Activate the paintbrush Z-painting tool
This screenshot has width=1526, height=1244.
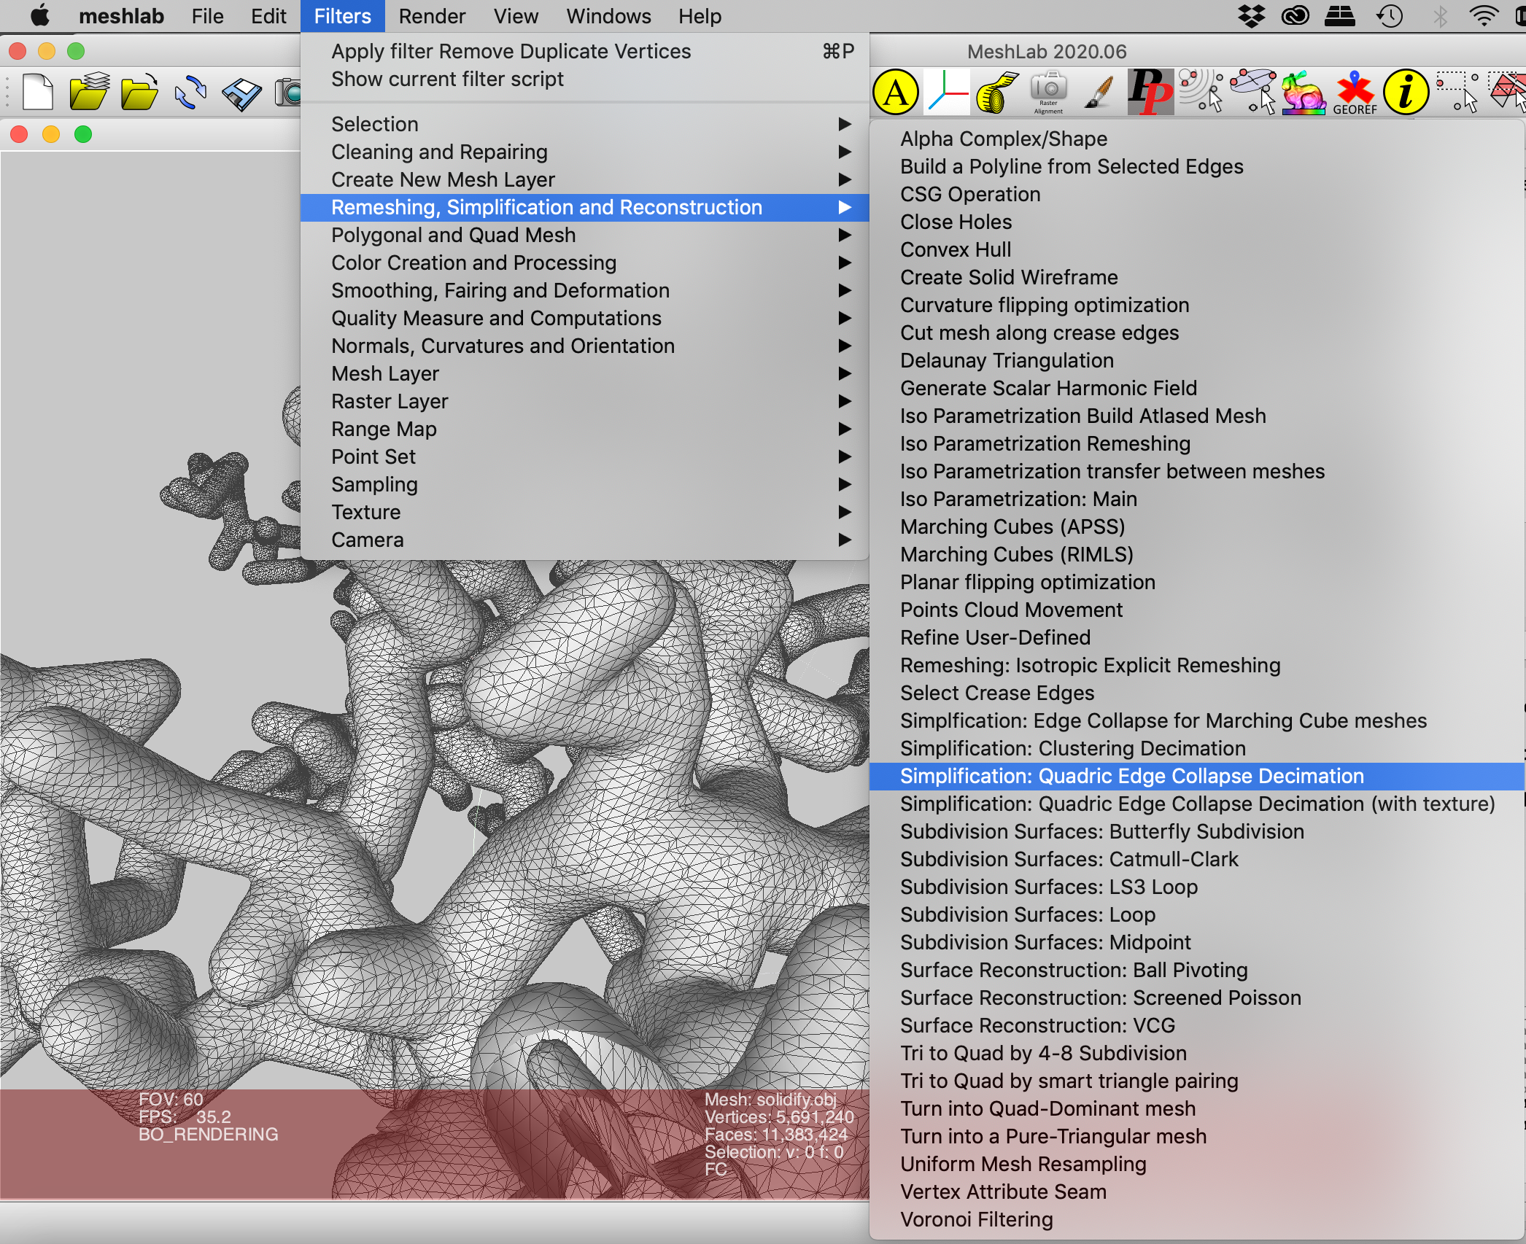click(x=1098, y=93)
